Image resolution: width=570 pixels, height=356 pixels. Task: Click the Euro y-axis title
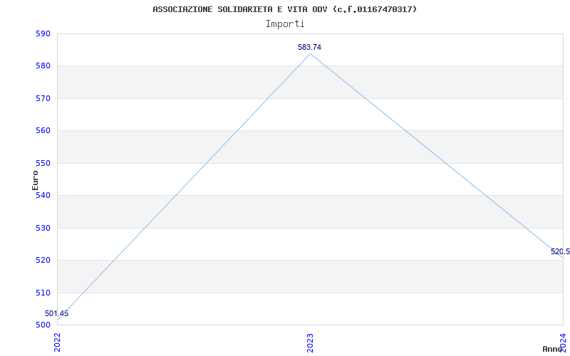[x=35, y=180]
